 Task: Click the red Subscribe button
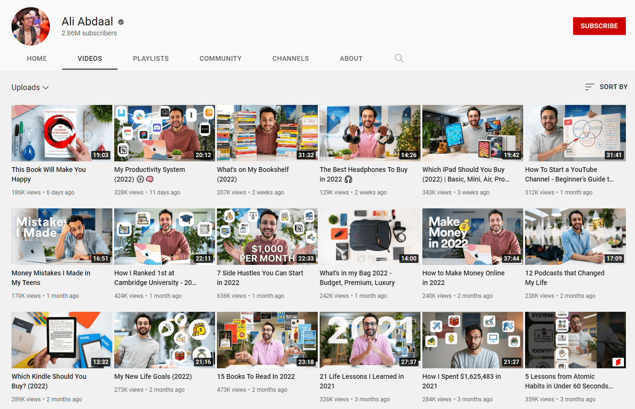599,26
